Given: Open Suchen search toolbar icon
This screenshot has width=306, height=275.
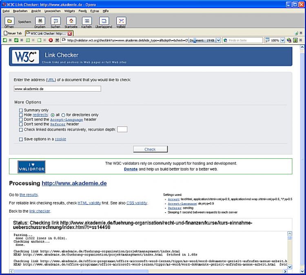Looking at the screenshot, I should [x=55, y=21].
